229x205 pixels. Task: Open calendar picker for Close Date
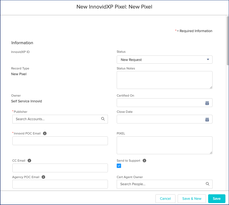coord(207,120)
